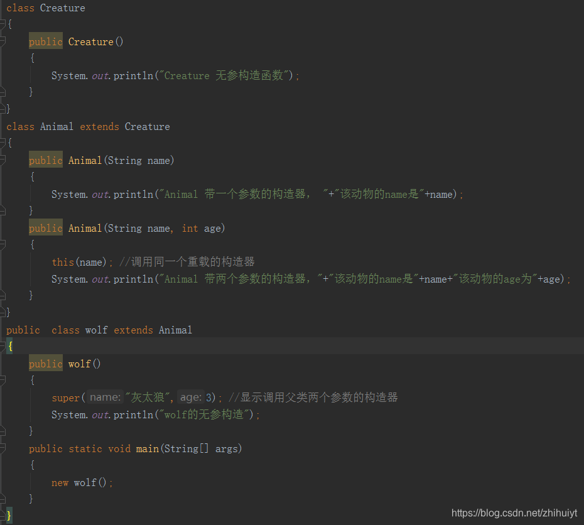Click 'age)' parameter in two-argument Animal constructor
This screenshot has width=584, height=525.
215,228
